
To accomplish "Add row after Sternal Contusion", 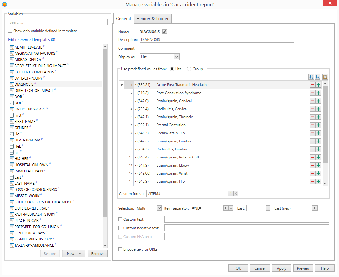I will [318, 125].
